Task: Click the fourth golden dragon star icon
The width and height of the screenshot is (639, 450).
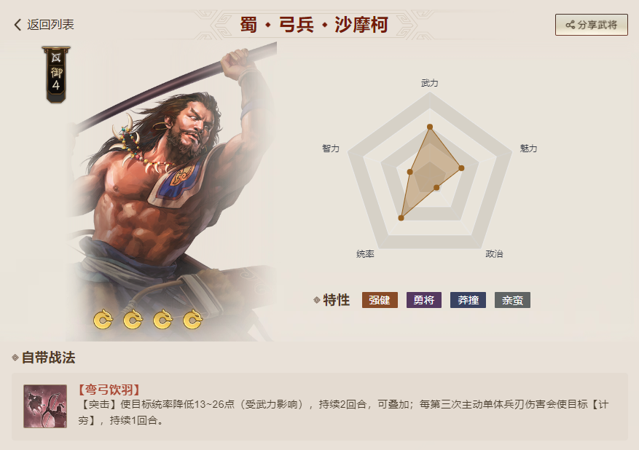Action: point(193,319)
